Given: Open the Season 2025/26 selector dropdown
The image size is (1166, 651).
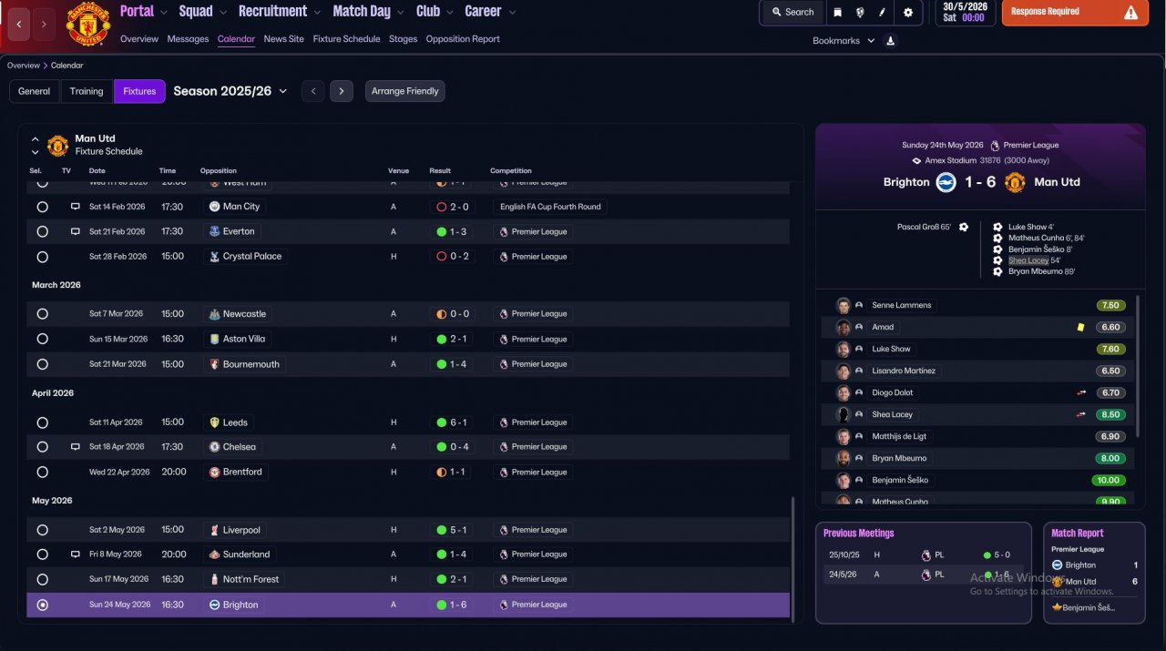Looking at the screenshot, I should point(230,91).
